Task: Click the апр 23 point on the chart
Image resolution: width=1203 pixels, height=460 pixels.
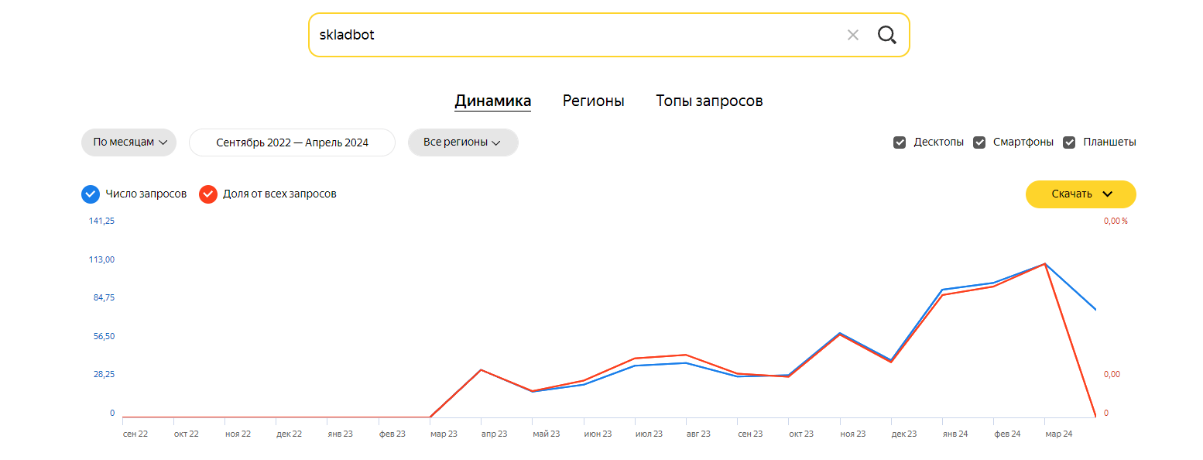Action: [x=482, y=369]
